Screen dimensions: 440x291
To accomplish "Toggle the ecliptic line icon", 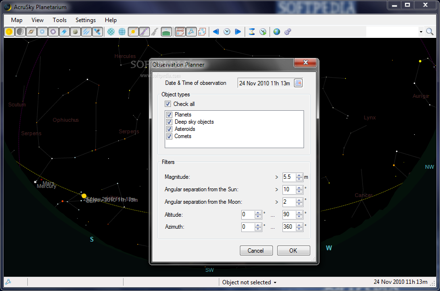I will pos(133,32).
